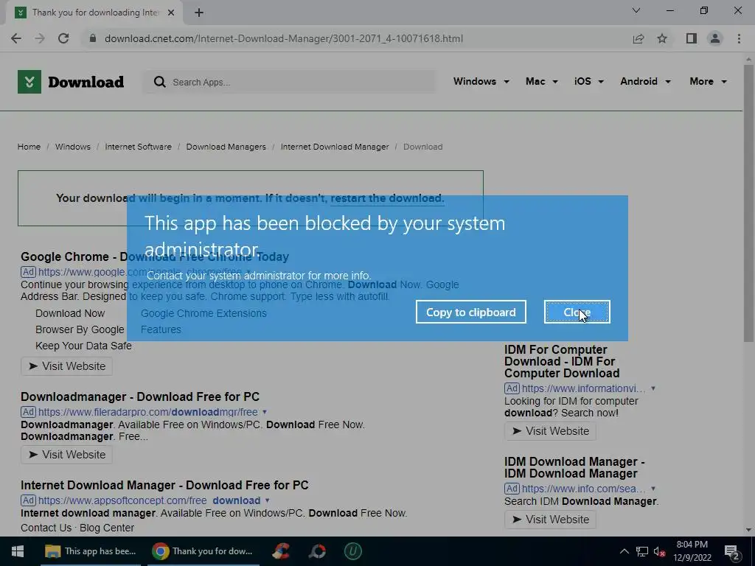This screenshot has width=755, height=566.
Task: Copy blocked app message to clipboard
Action: pyautogui.click(x=471, y=312)
